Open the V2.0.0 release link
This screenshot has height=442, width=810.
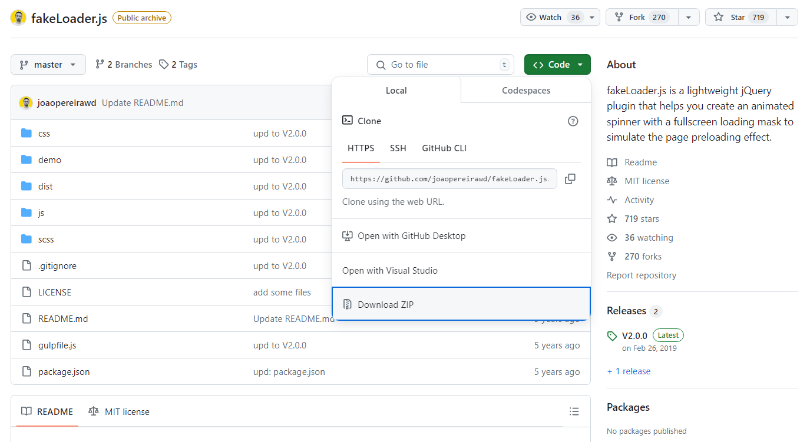click(x=634, y=336)
